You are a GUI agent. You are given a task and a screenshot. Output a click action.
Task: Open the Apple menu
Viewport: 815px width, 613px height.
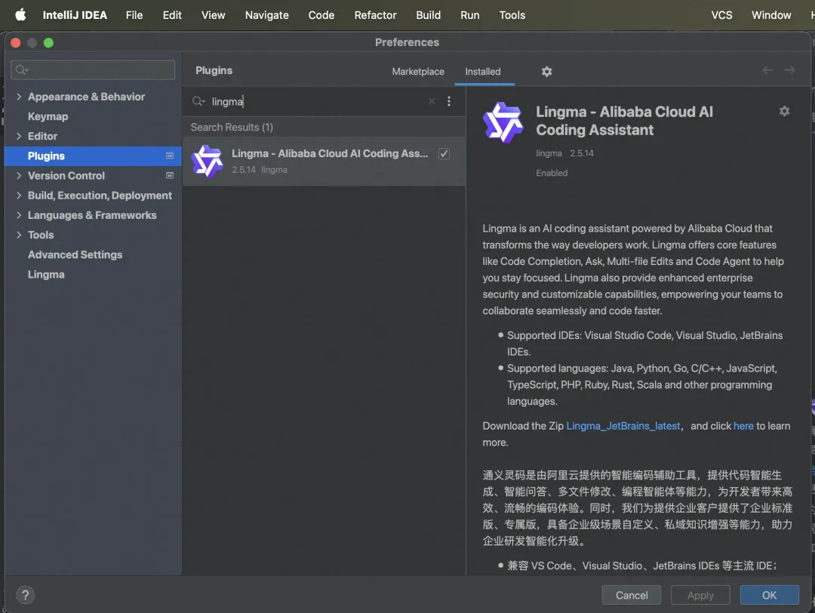tap(20, 14)
